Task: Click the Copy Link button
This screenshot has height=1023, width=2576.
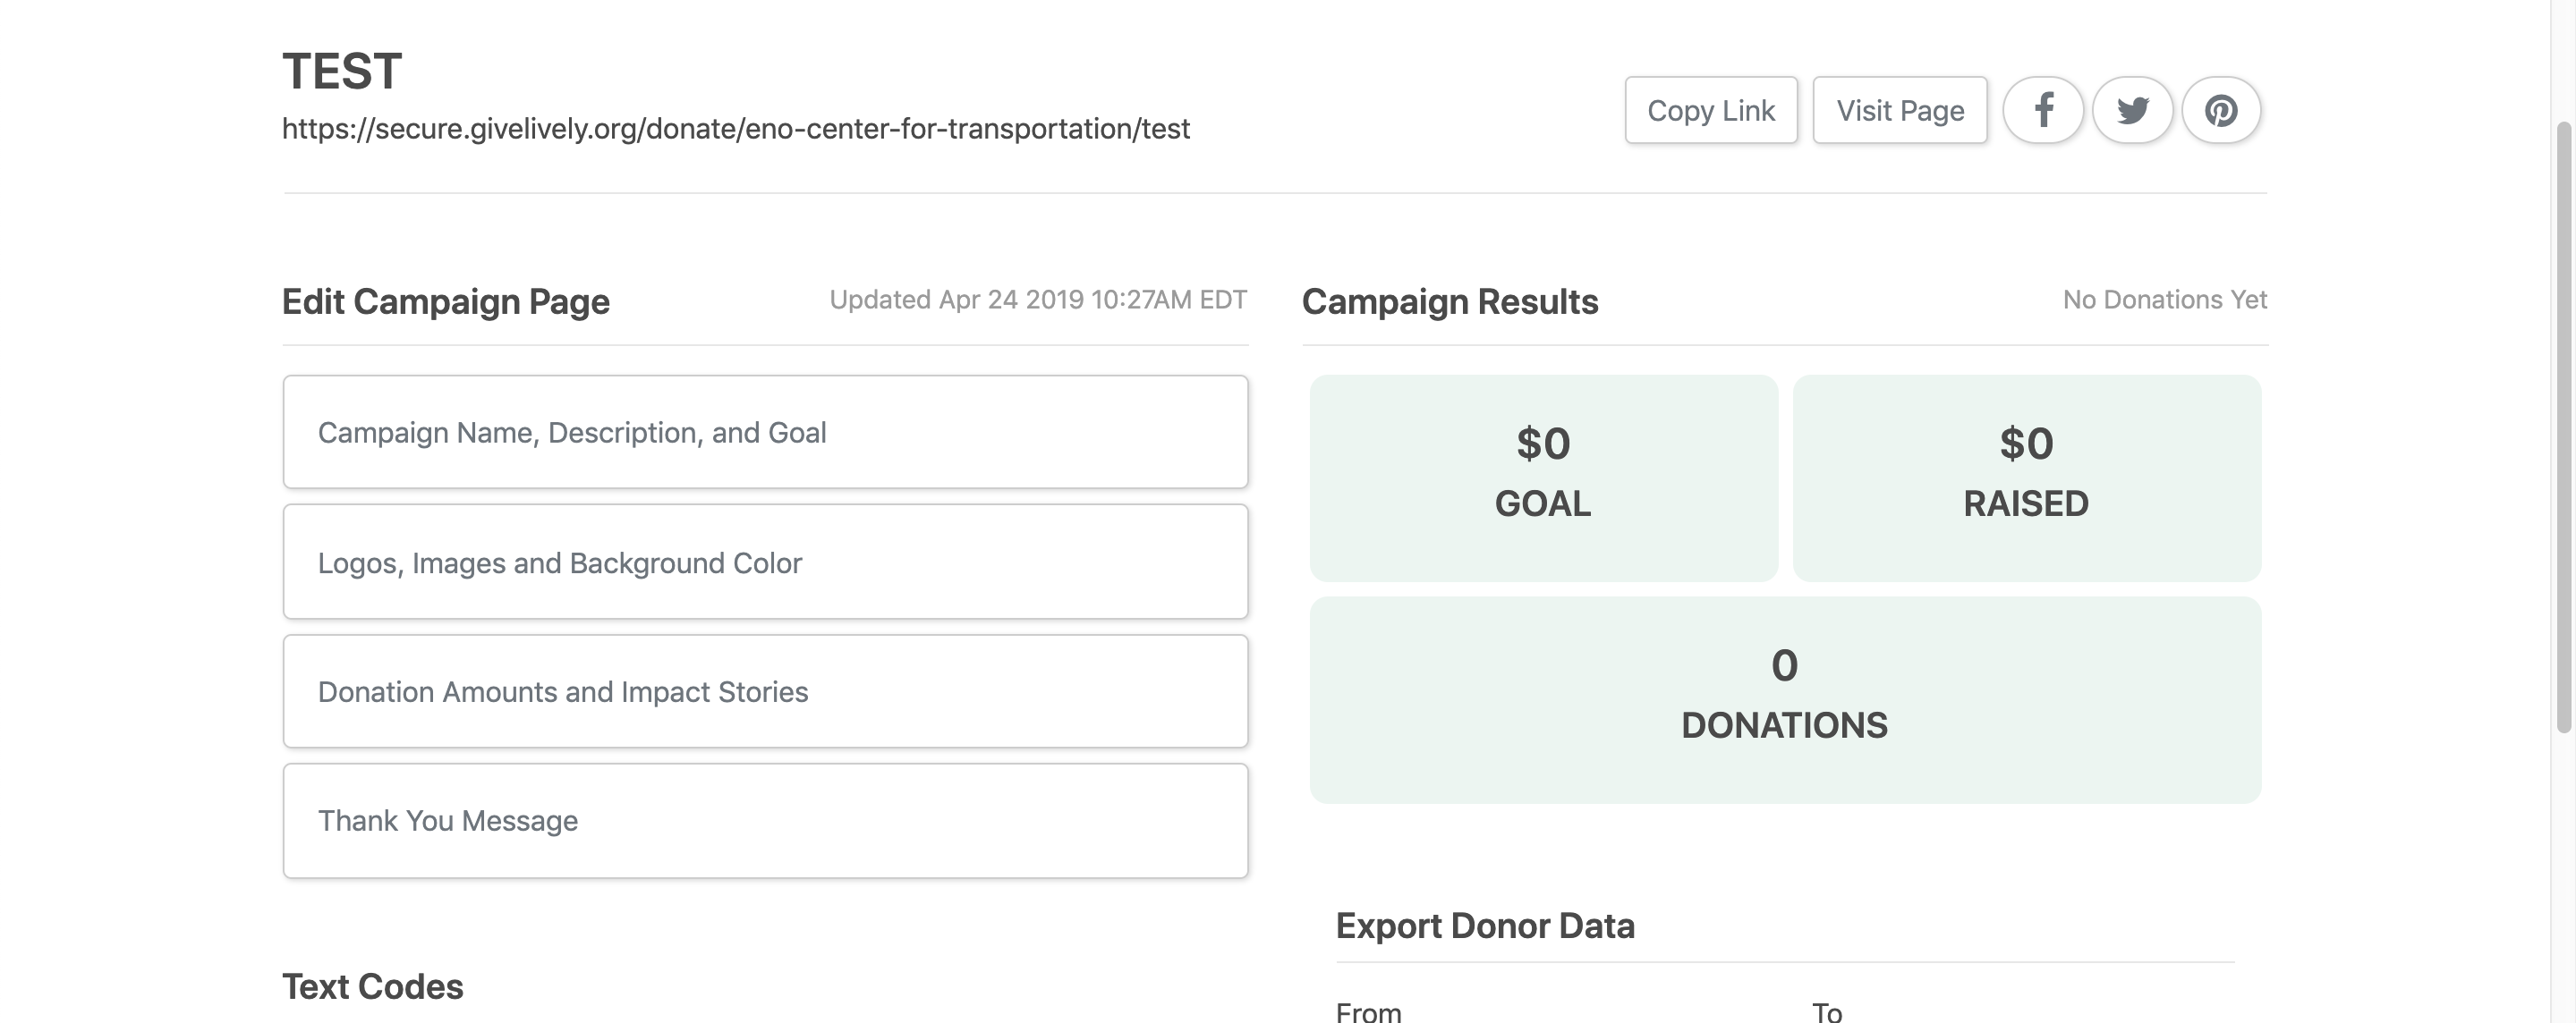Action: (x=1711, y=110)
